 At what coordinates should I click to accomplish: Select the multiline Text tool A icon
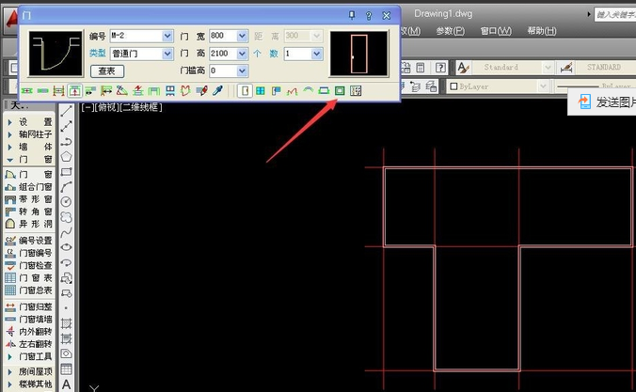point(66,384)
